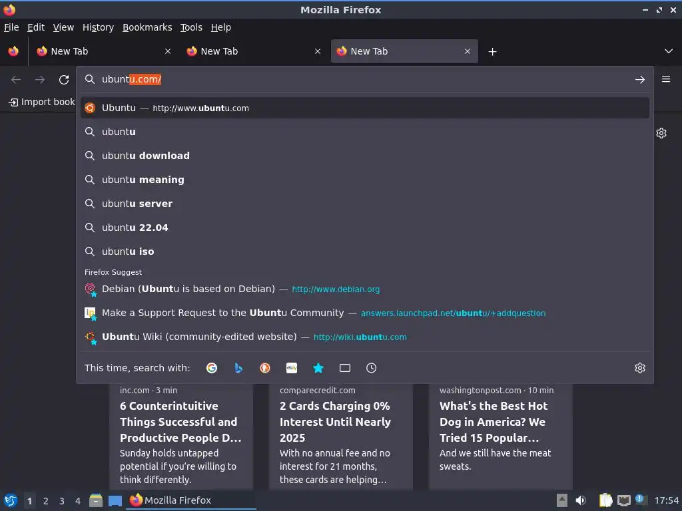The image size is (682, 511).
Task: Open the LXQt start menu icon
Action: click(x=11, y=500)
